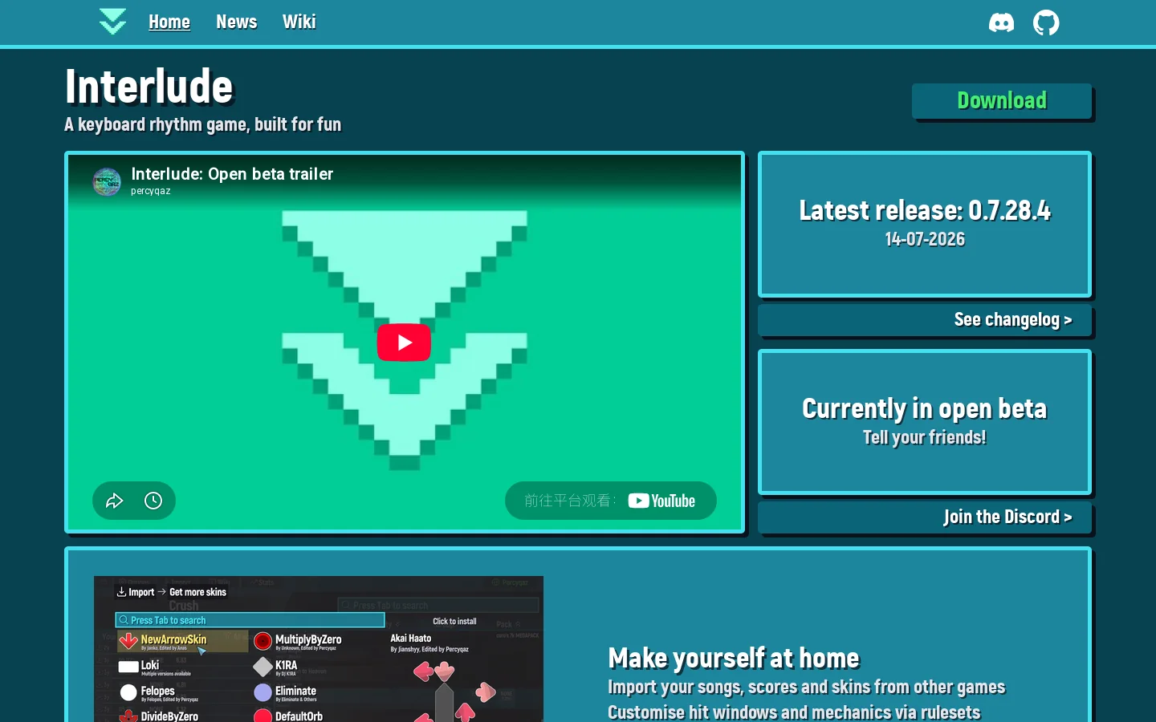This screenshot has width=1156, height=722.
Task: Click the 'Tell your friends!' text
Action: tap(925, 437)
